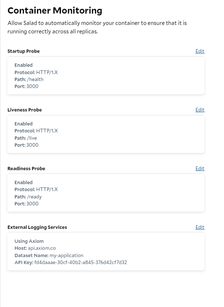Select the Liveness Probe section title
This screenshot has width=224, height=307.
pos(25,110)
